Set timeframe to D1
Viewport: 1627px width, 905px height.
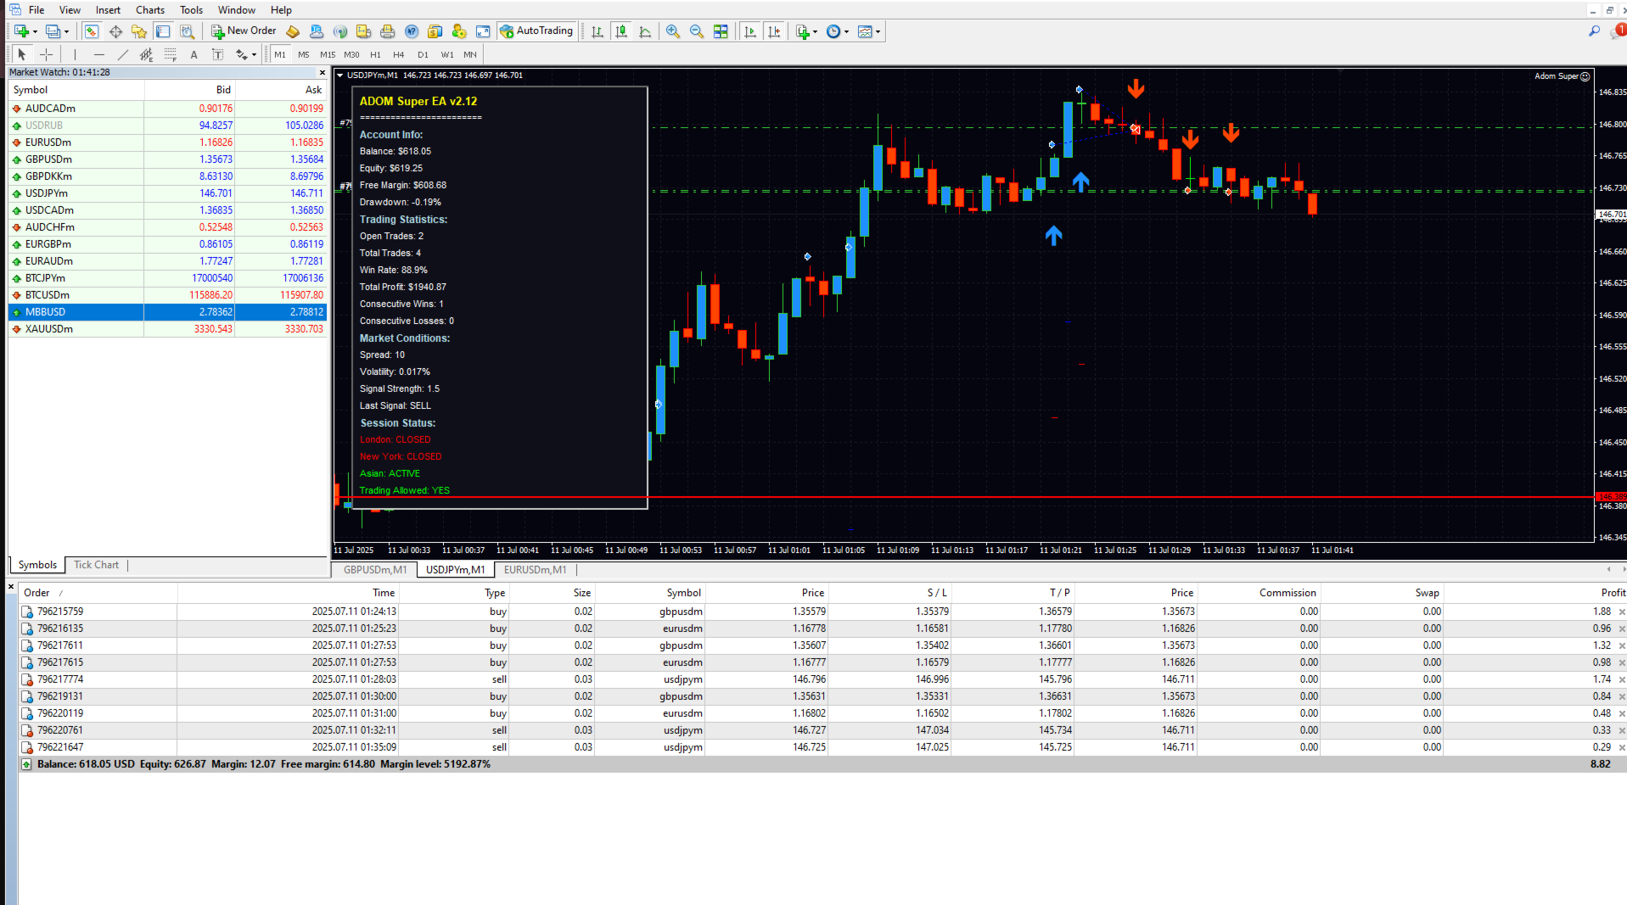(x=423, y=54)
